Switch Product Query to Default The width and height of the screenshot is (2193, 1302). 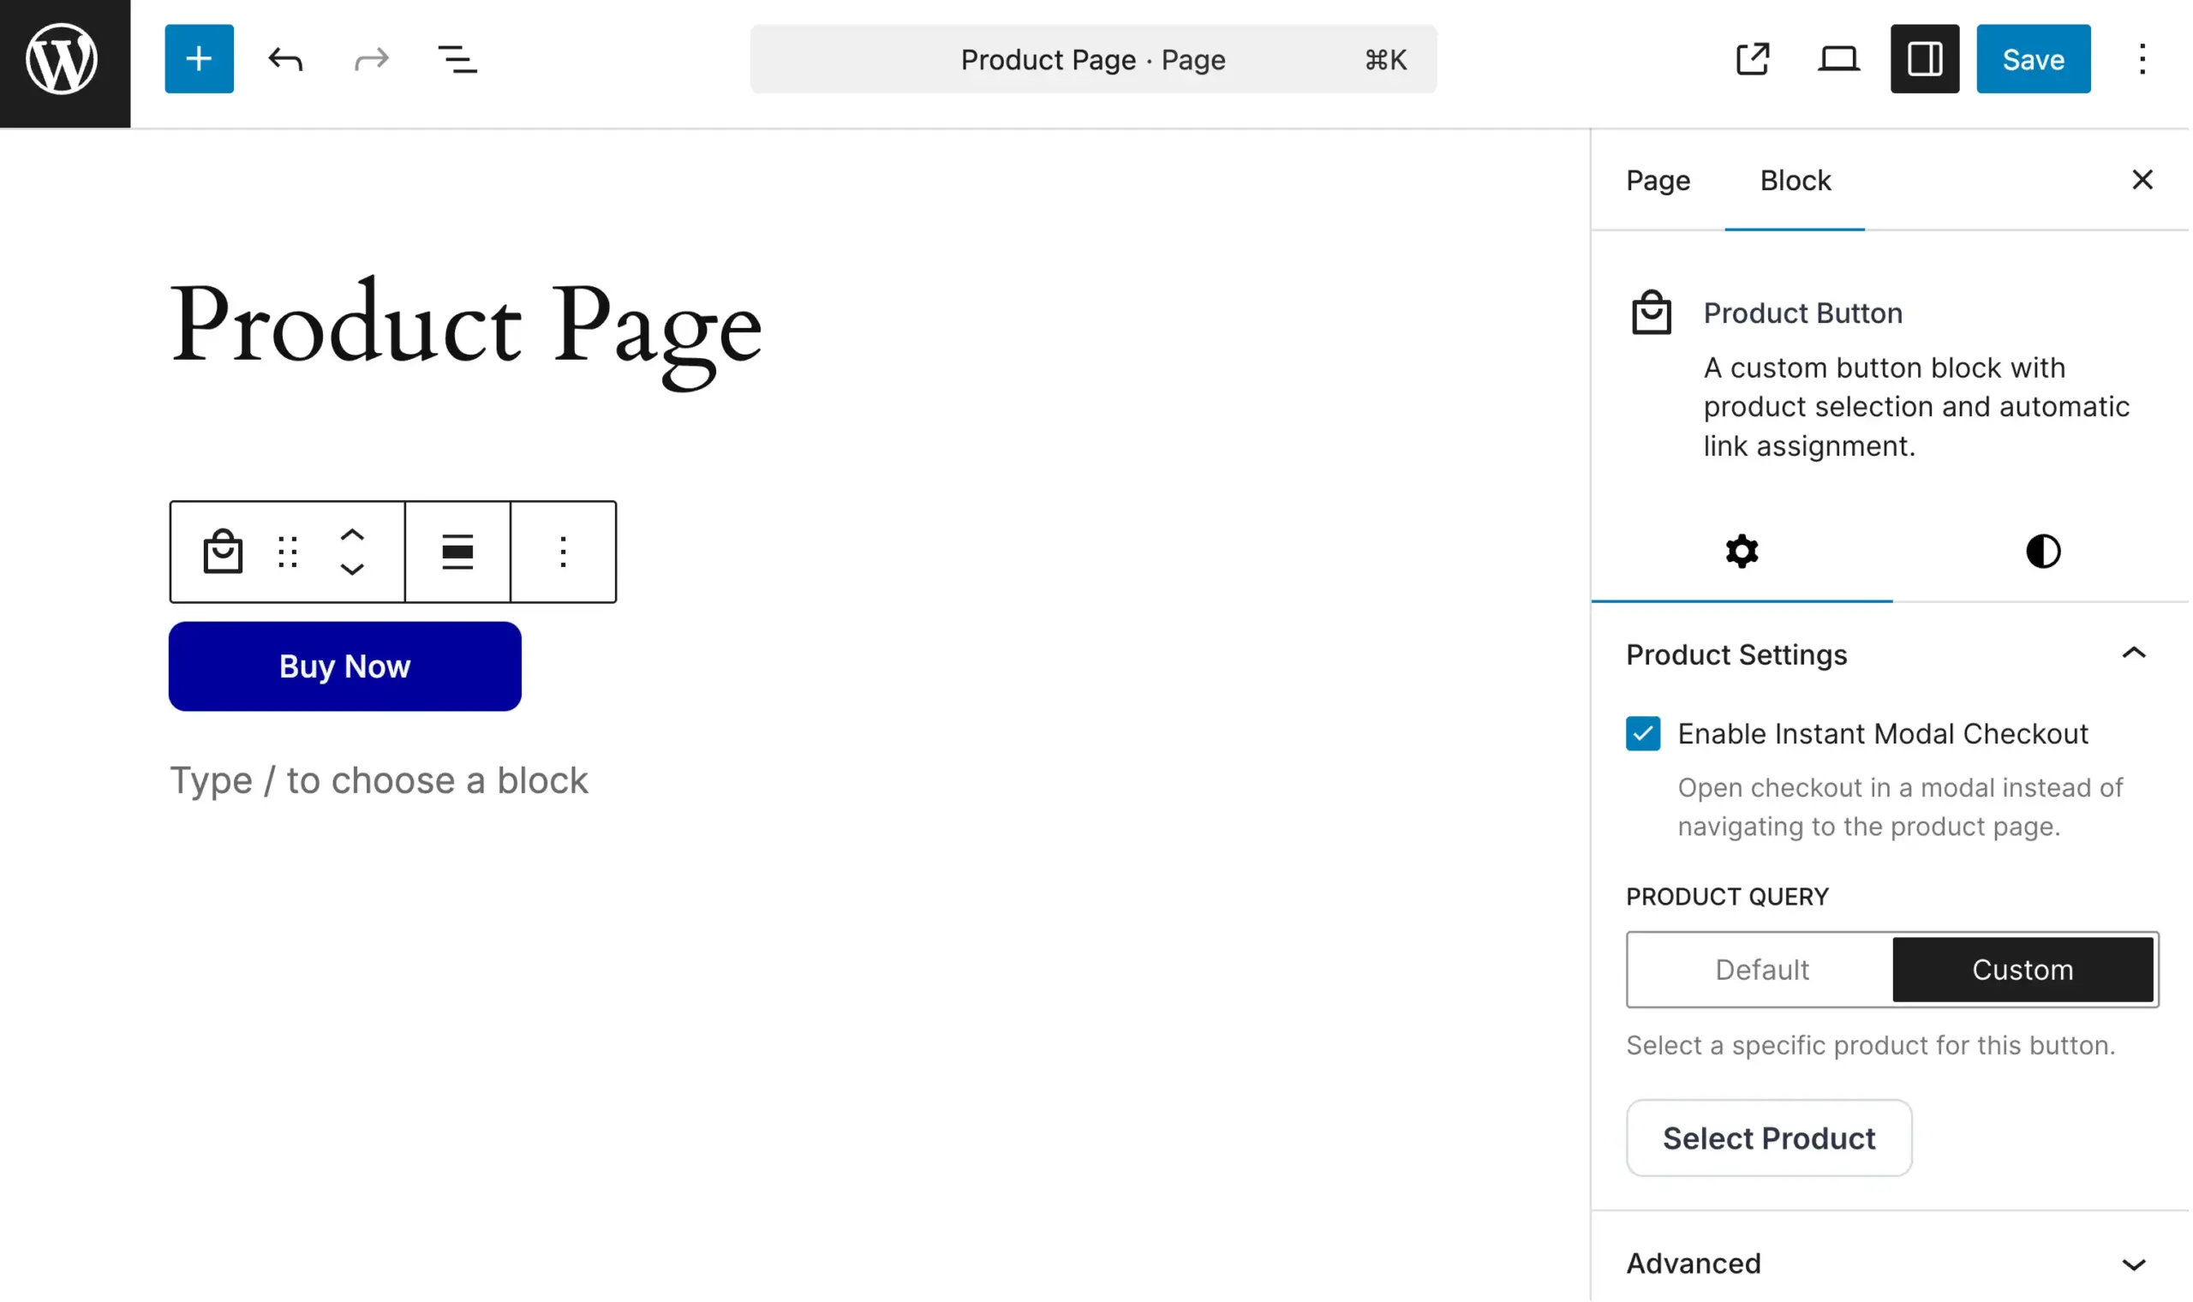1760,970
